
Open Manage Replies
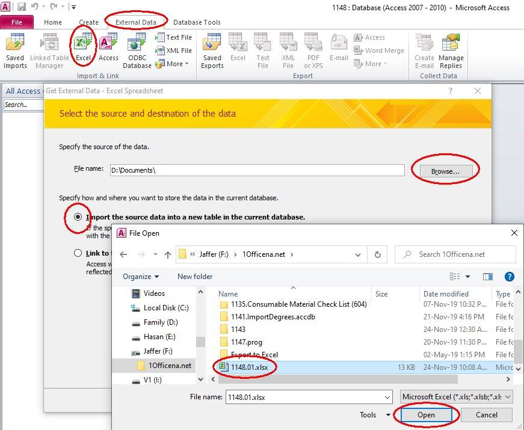tap(451, 51)
